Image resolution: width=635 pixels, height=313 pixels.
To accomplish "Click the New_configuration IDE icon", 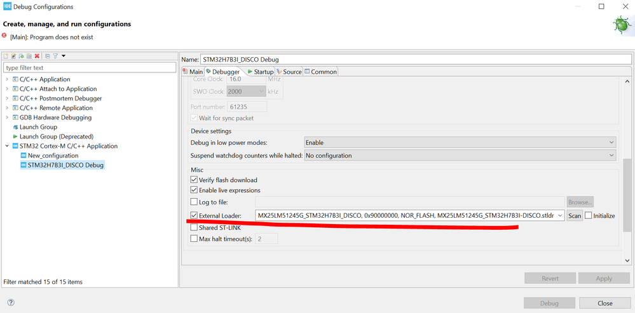I will point(24,156).
